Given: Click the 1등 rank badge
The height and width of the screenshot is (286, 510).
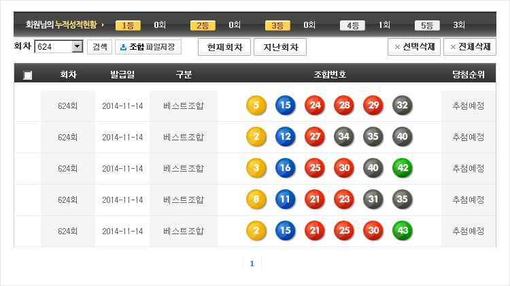Looking at the screenshot, I should coord(128,25).
